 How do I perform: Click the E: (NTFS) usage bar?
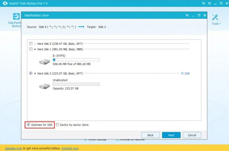point(76,60)
